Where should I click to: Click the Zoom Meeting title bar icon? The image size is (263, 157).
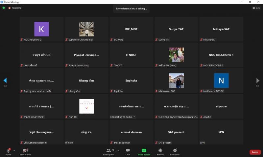click(x=2, y=2)
